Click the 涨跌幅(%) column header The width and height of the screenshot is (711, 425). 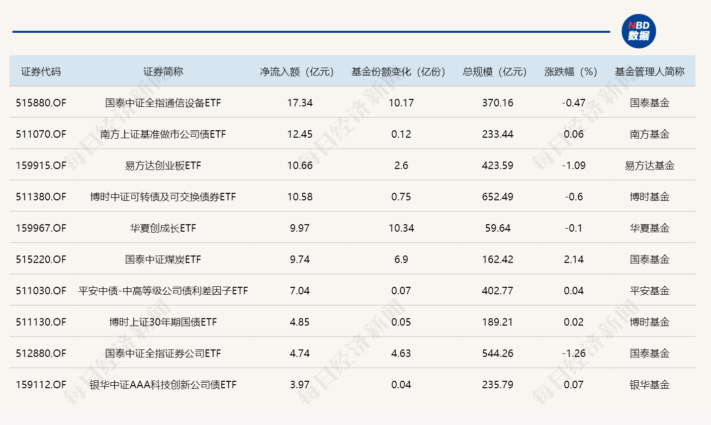571,72
